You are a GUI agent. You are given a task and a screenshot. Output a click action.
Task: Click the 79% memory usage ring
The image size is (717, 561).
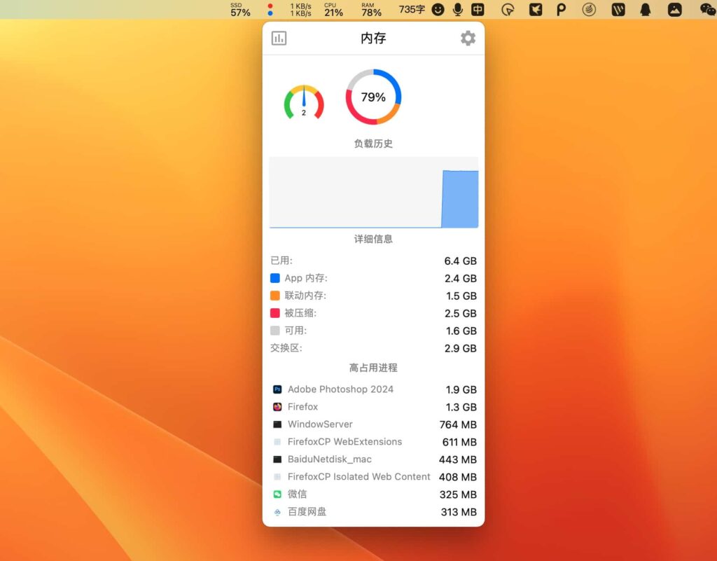(373, 97)
